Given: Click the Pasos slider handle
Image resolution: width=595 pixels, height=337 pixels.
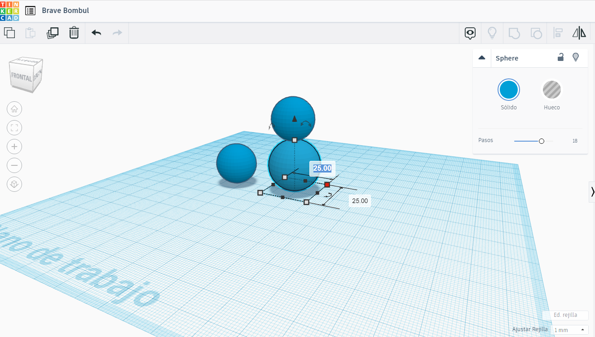Looking at the screenshot, I should [x=541, y=141].
